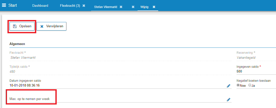The height and width of the screenshot is (108, 276).
Task: Click the Algemeen section heading
Action: click(x=17, y=44)
